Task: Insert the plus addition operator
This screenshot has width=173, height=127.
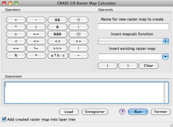Action: coord(16,20)
